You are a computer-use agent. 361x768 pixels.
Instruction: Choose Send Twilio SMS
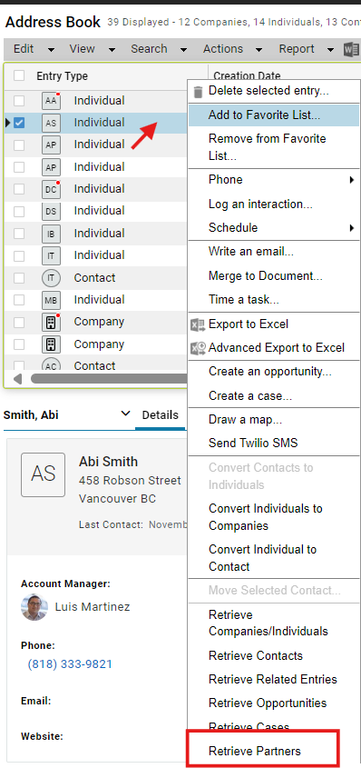point(274,444)
